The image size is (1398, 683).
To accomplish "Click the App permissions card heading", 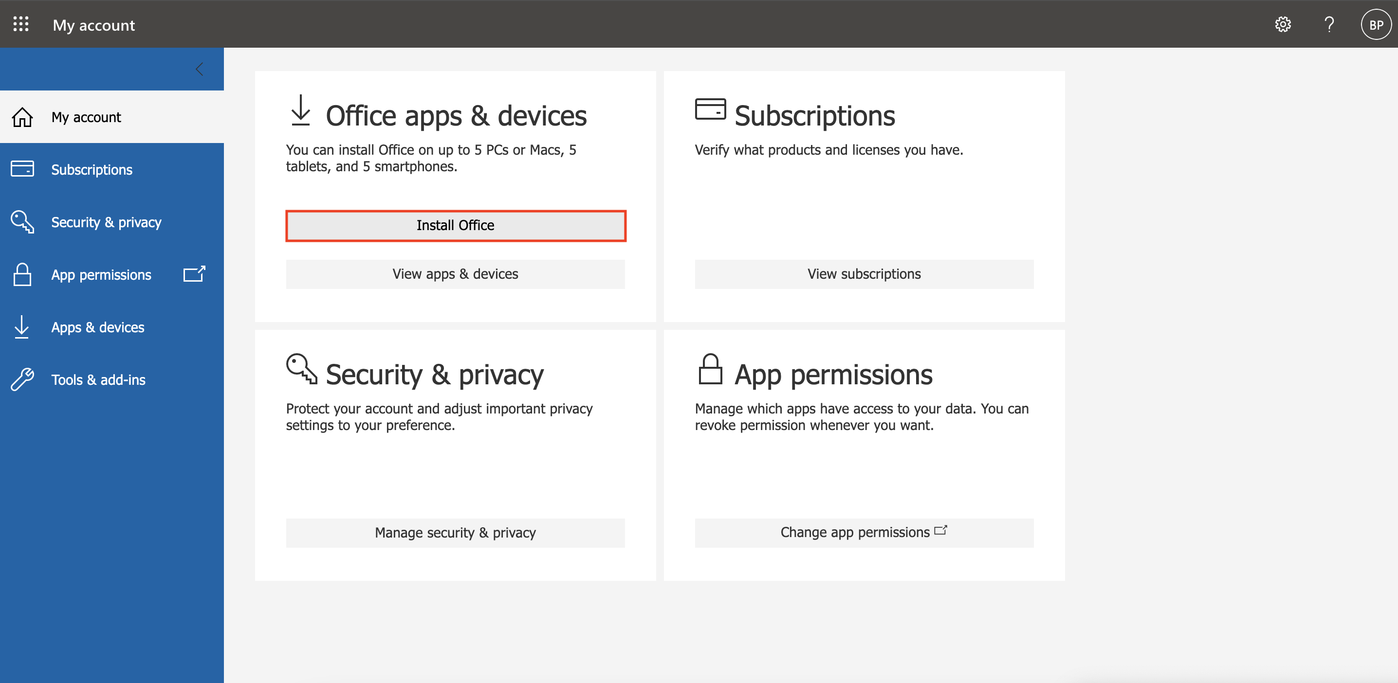I will [x=833, y=375].
